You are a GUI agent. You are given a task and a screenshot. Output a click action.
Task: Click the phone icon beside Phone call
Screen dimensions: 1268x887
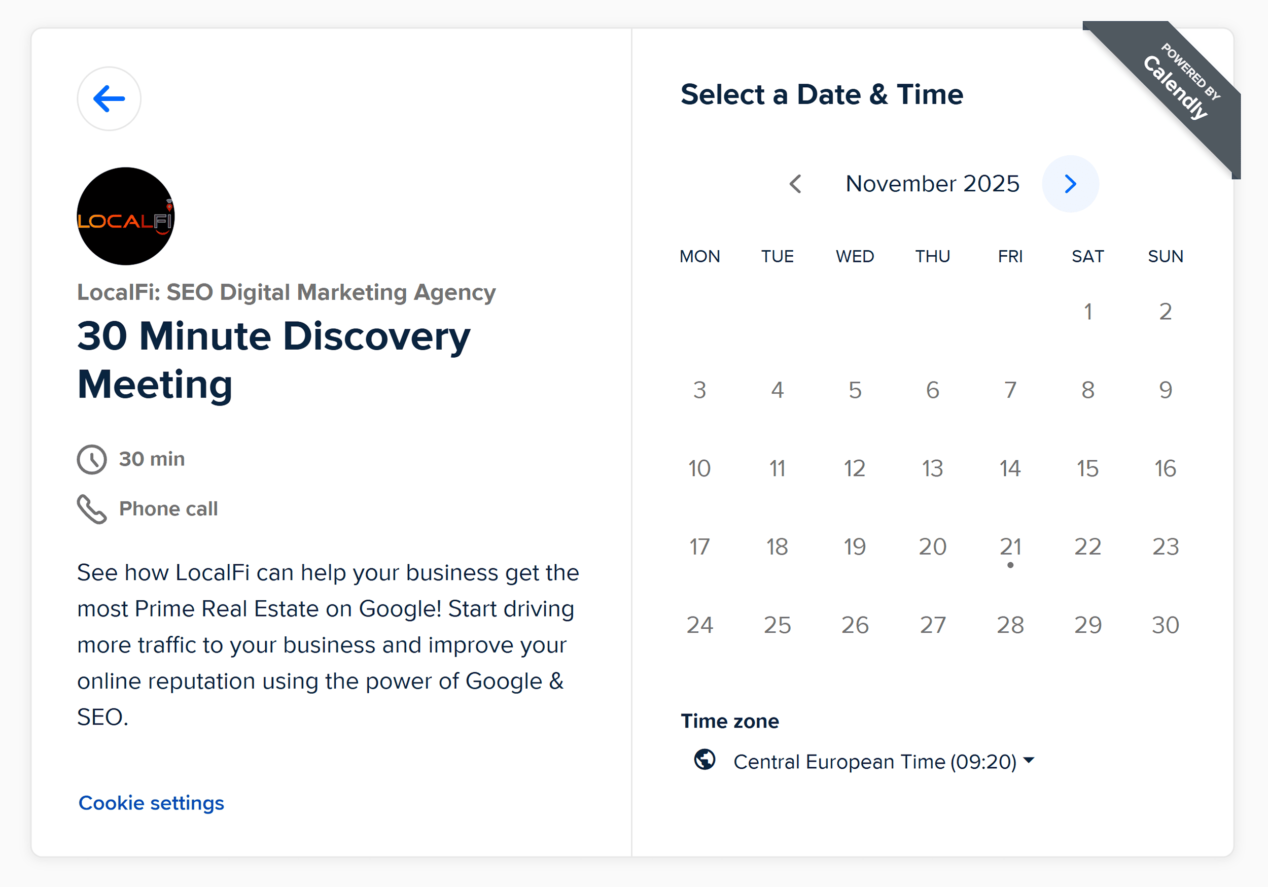point(92,508)
